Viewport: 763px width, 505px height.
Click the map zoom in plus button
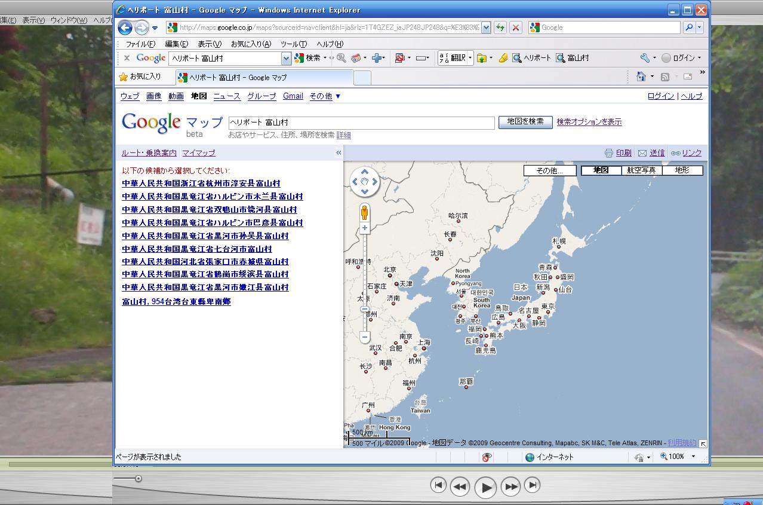click(365, 228)
